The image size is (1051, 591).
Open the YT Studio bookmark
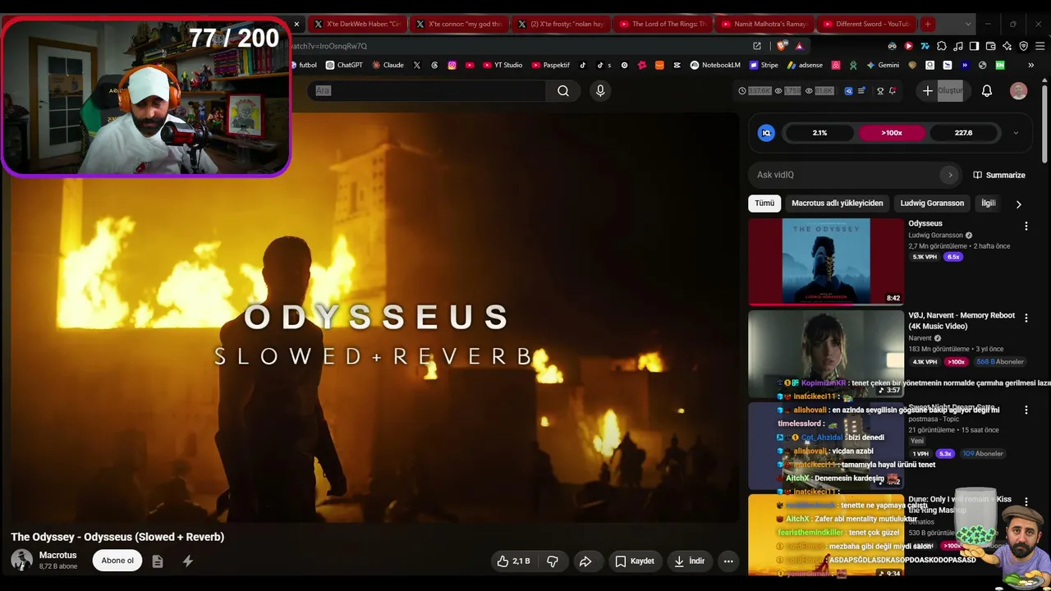503,65
